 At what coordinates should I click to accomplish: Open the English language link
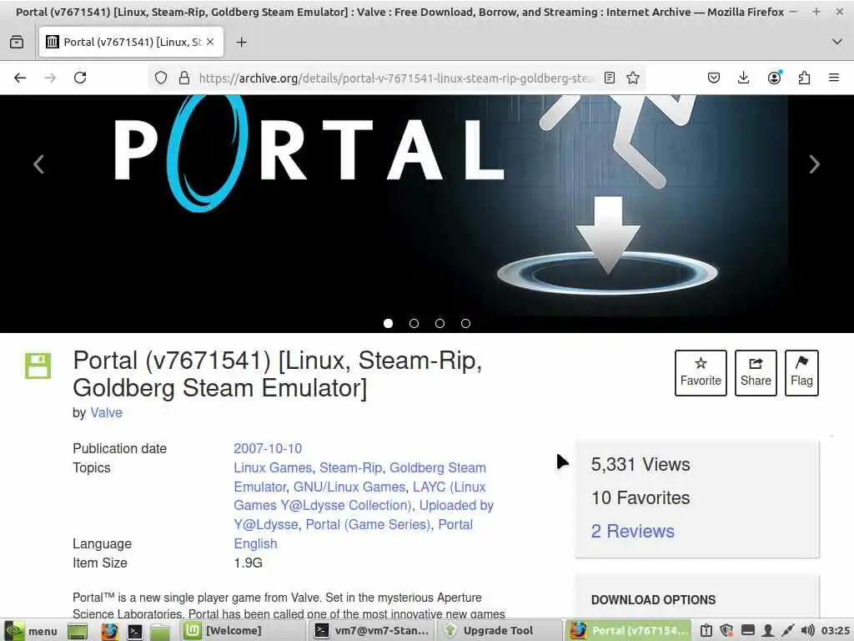[x=255, y=543]
